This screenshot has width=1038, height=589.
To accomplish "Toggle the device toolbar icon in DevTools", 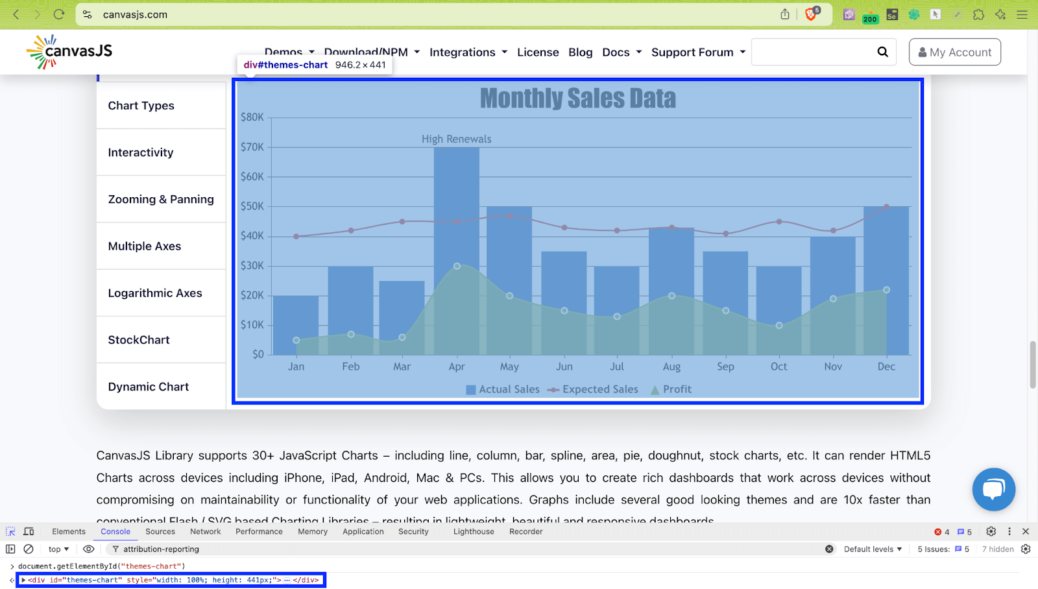I will (x=29, y=531).
